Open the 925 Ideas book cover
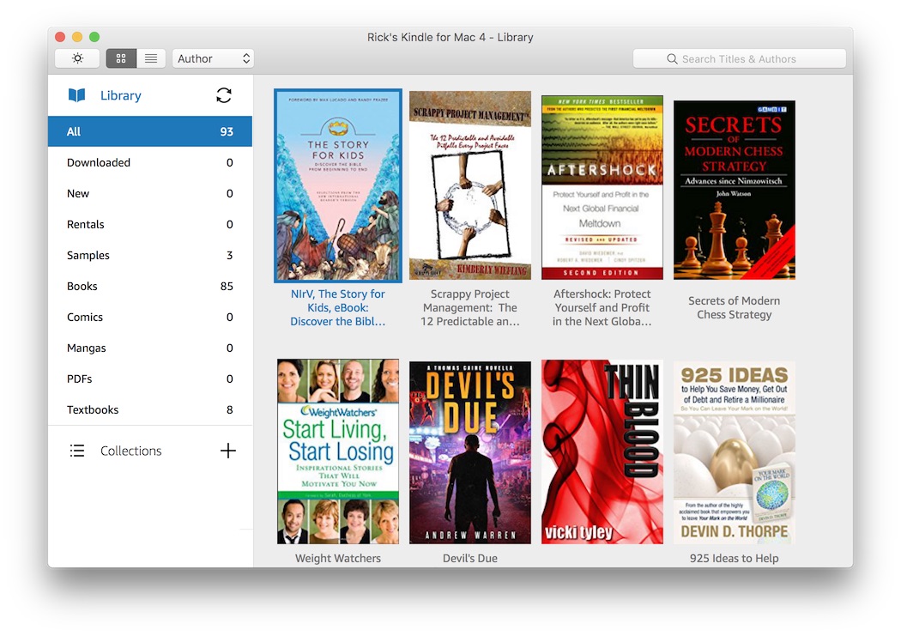 [x=735, y=452]
